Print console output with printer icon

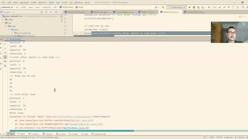pos(5,61)
